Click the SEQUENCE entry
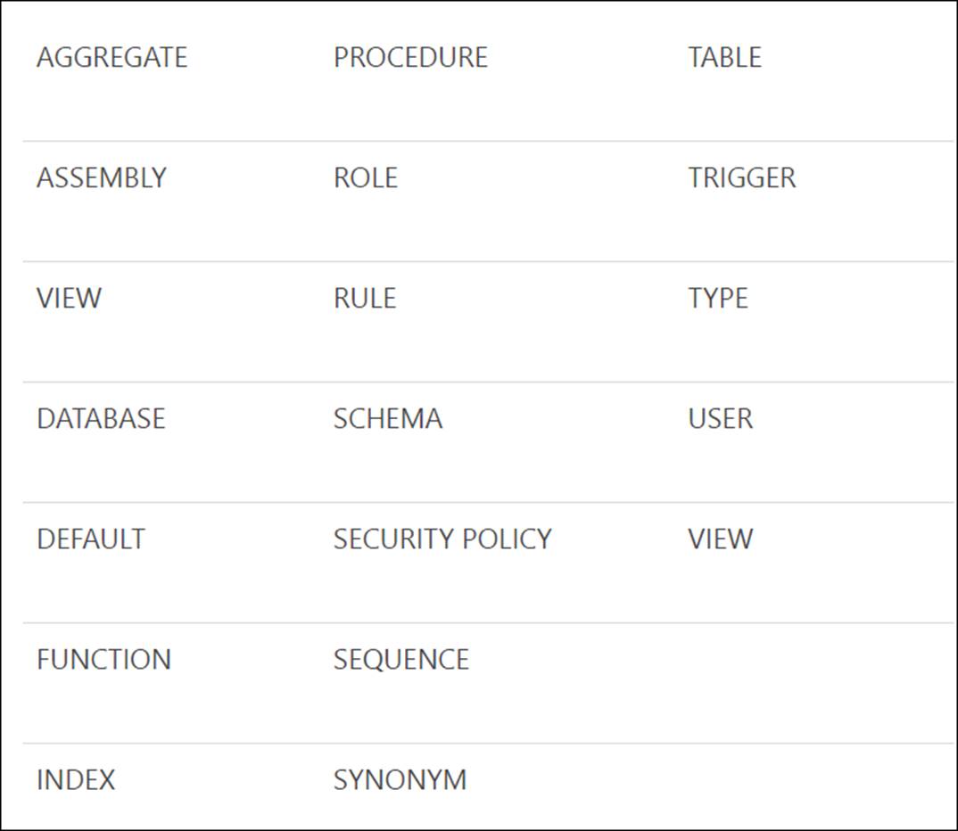 coord(401,660)
